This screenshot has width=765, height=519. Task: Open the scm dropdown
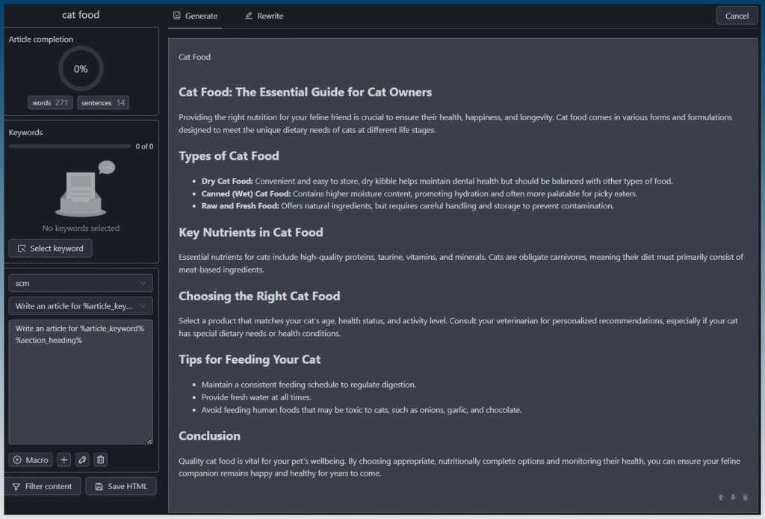click(x=81, y=284)
